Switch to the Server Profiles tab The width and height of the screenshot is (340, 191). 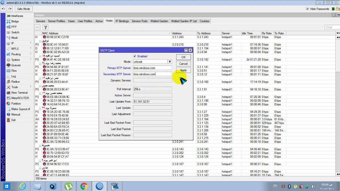[x=57, y=21]
